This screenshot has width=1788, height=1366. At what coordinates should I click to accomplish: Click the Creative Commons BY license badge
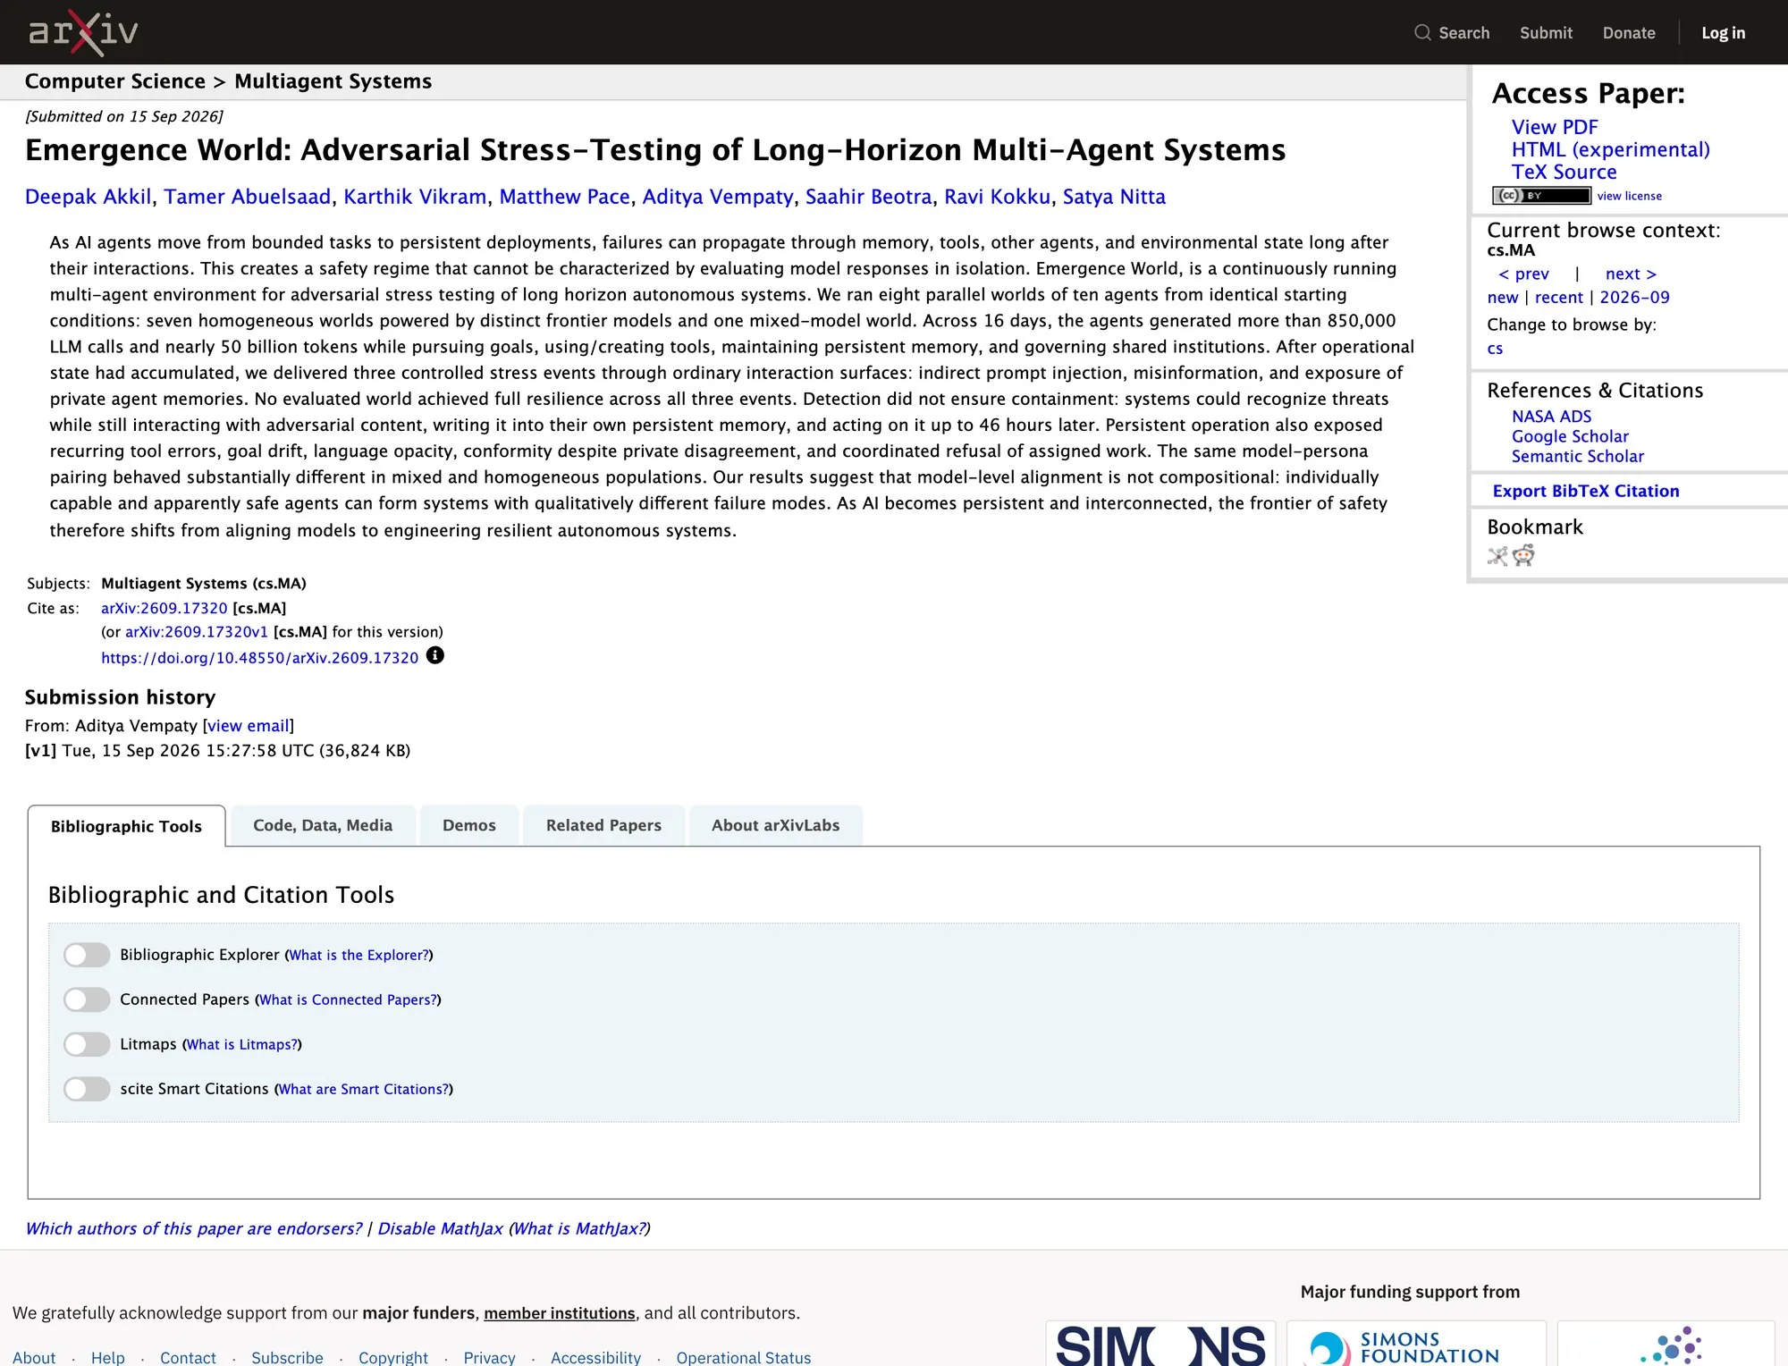point(1541,196)
